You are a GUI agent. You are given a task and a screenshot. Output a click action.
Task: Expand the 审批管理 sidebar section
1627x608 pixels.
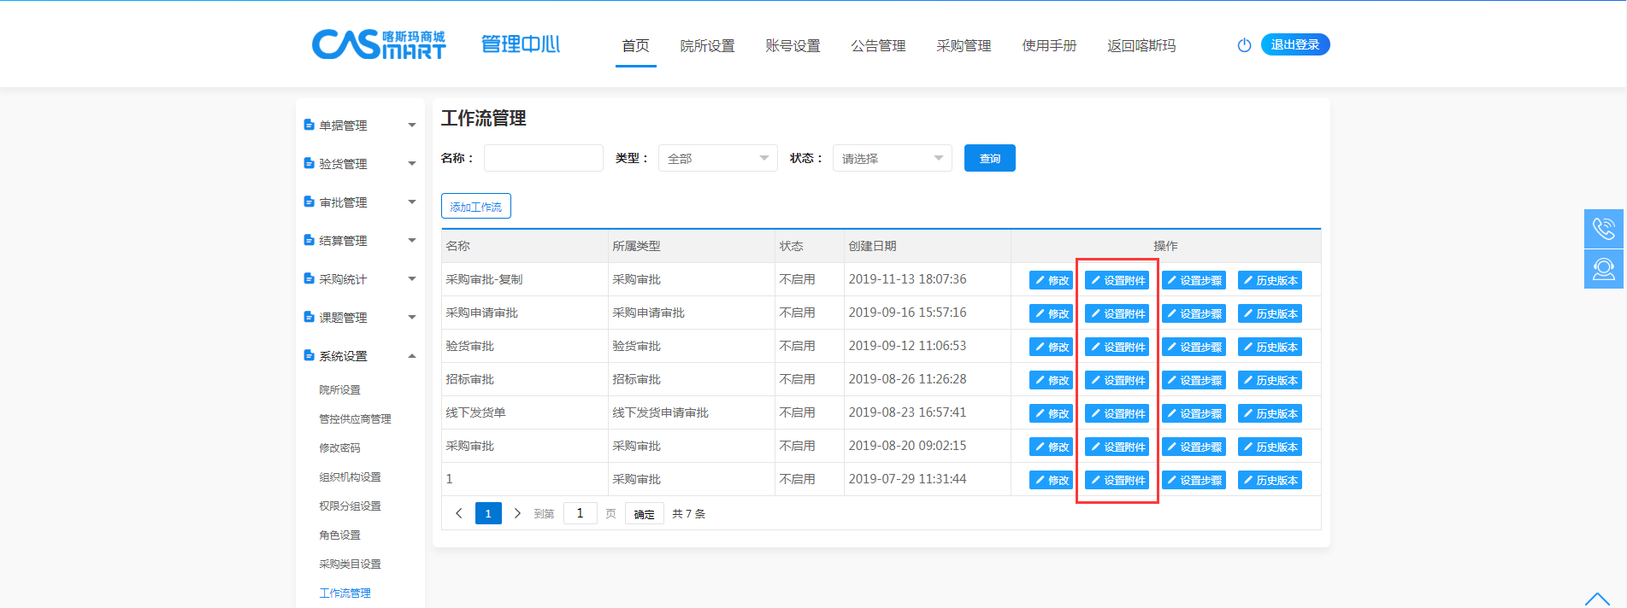412,202
